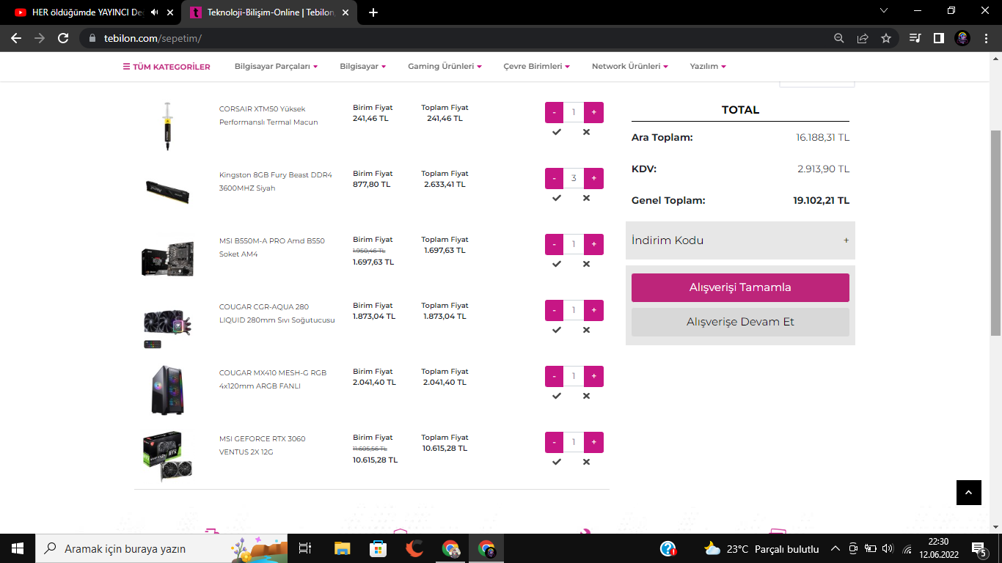Image resolution: width=1002 pixels, height=563 pixels.
Task: Click the COUGAR MX410 case thumbnail
Action: [168, 390]
